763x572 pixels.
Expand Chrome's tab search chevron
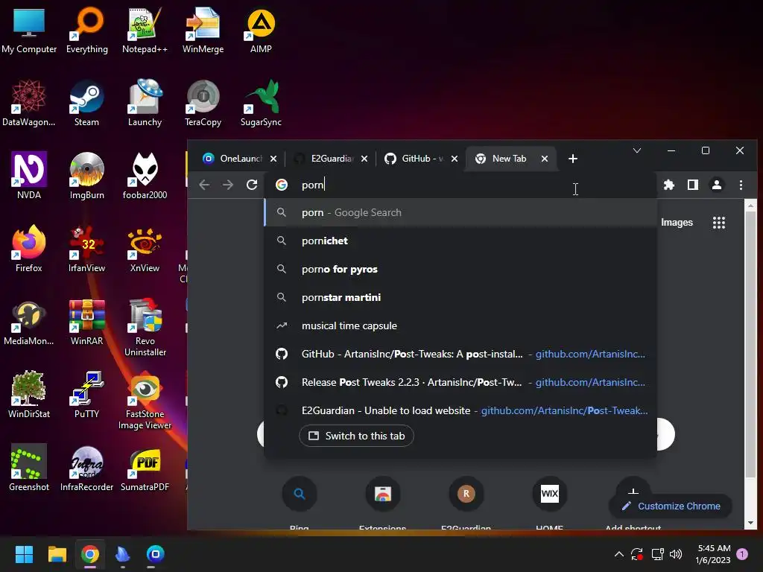tap(636, 150)
